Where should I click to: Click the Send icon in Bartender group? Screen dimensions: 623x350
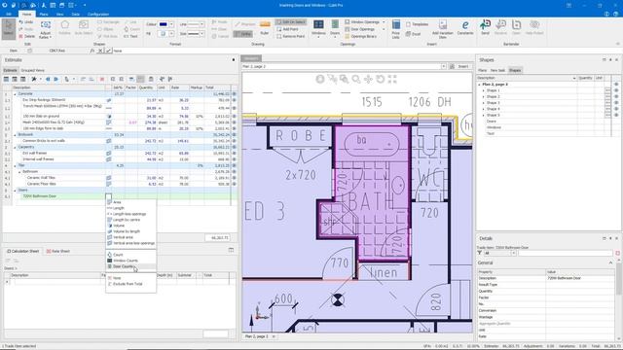click(485, 28)
